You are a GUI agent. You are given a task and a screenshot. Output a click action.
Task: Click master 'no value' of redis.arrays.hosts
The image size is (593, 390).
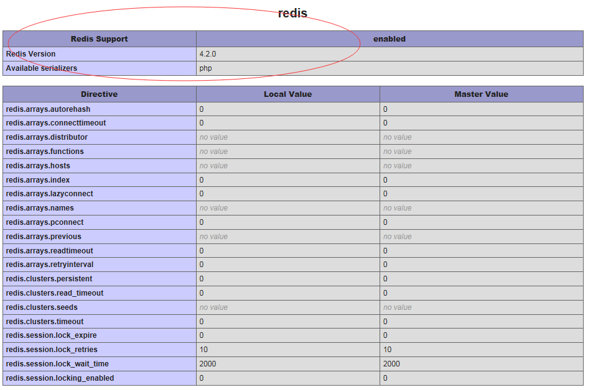(x=398, y=166)
